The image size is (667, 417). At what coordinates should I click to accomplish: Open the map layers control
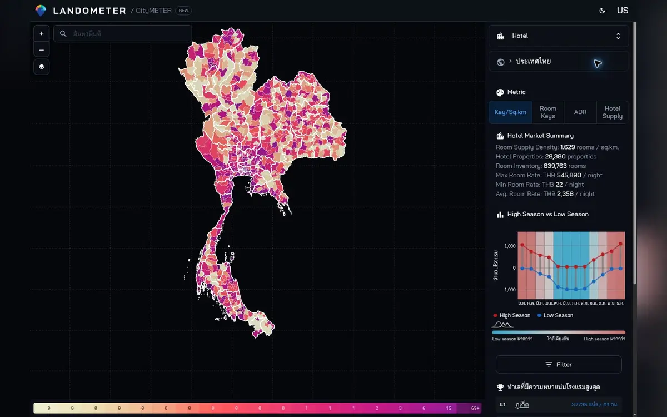tap(42, 67)
